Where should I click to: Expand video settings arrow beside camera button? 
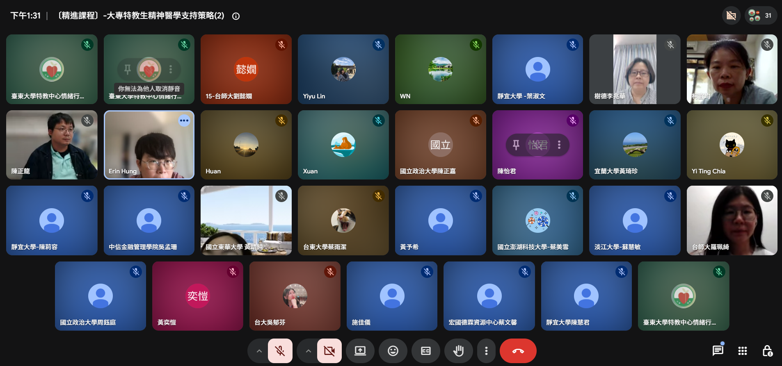[x=308, y=351]
